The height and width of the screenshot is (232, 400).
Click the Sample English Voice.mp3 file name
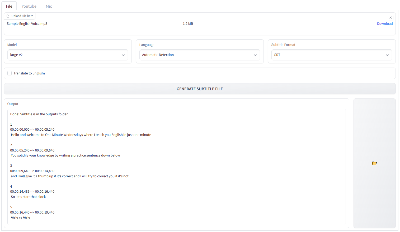[x=27, y=23]
